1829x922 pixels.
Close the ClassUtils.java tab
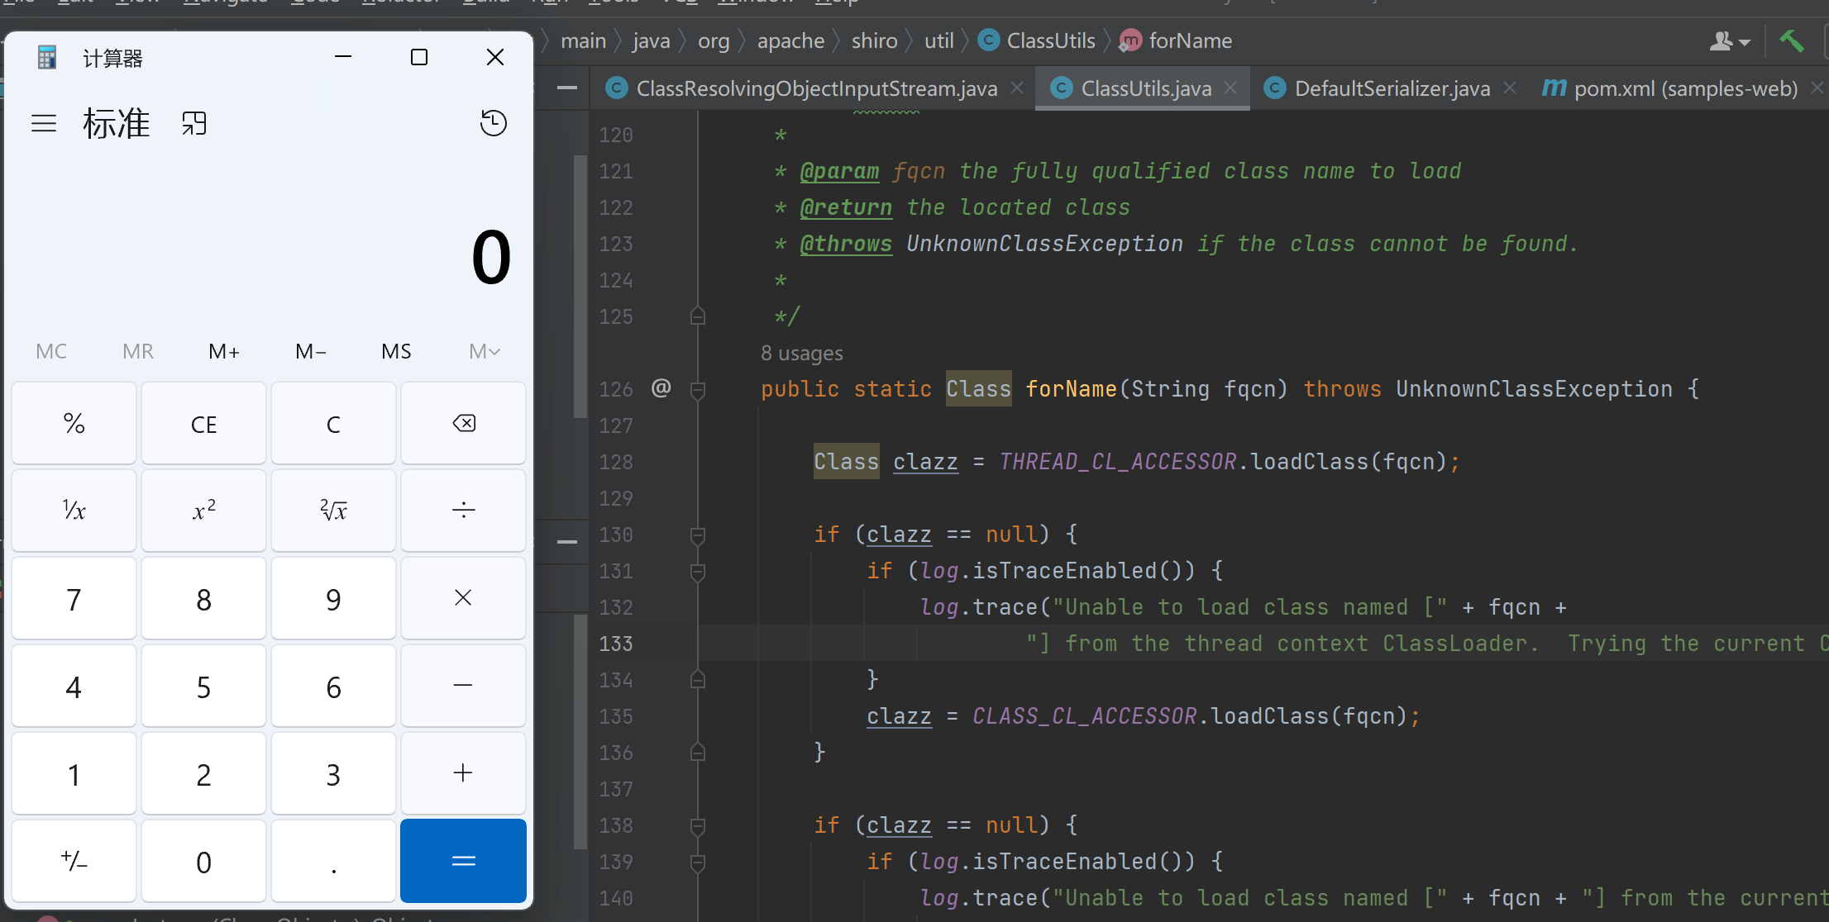[1230, 88]
